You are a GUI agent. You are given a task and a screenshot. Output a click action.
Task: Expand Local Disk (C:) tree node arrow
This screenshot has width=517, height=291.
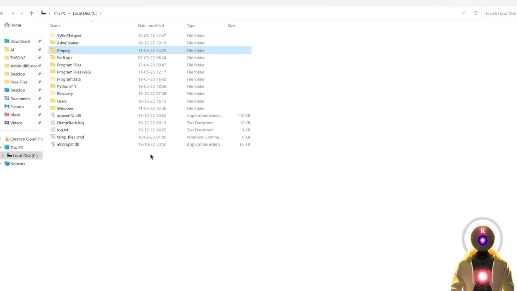click(x=3, y=156)
